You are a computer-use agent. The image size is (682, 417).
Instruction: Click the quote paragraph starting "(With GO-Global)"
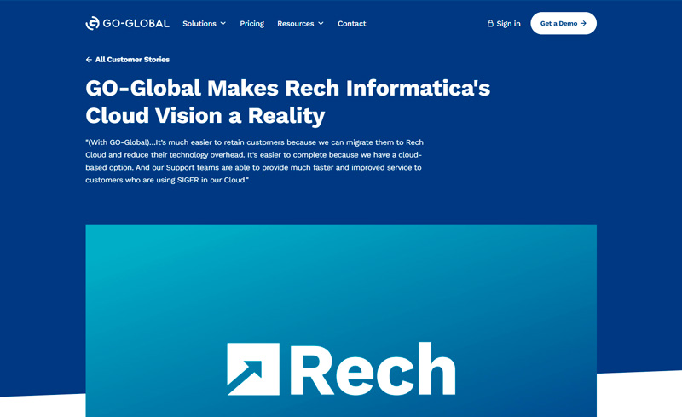254,161
